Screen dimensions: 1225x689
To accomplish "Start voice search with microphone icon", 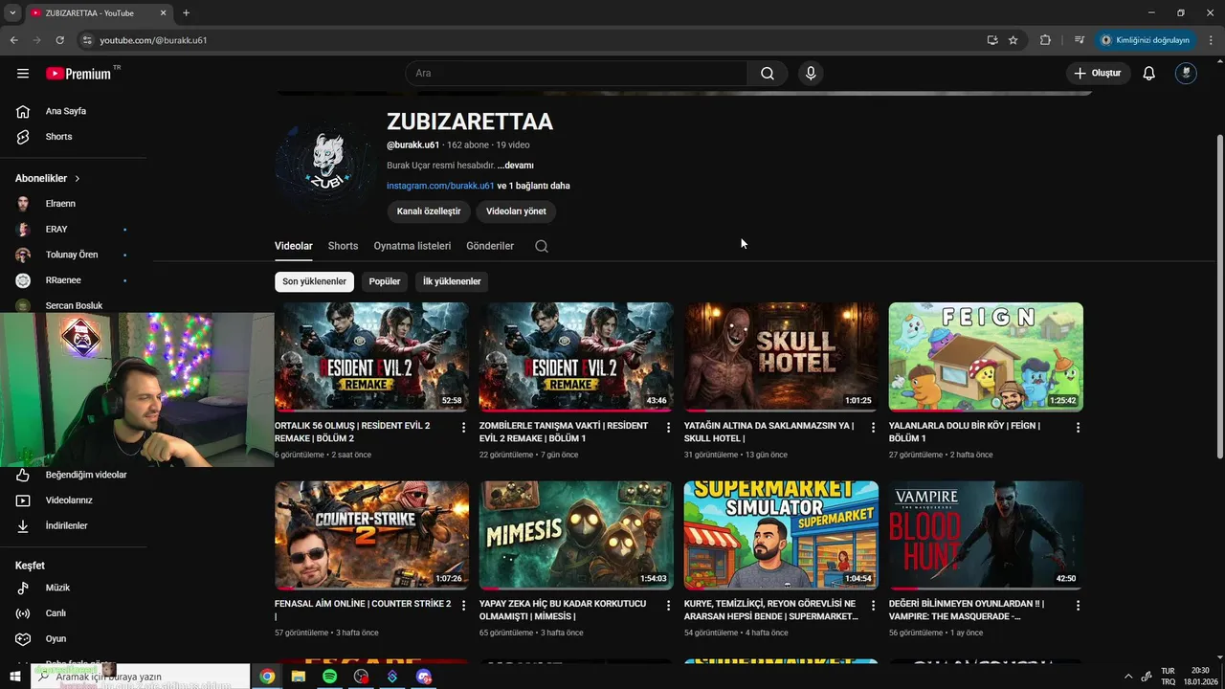I will pos(811,74).
